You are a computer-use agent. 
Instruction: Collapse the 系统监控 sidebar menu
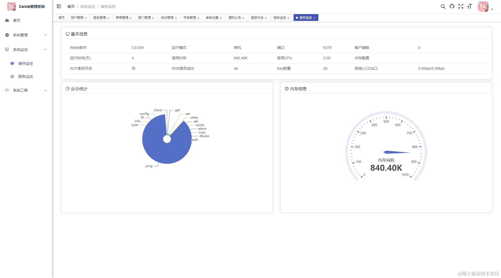pyautogui.click(x=26, y=50)
